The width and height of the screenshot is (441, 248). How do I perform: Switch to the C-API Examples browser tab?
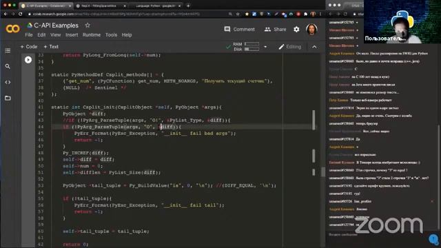46,6
